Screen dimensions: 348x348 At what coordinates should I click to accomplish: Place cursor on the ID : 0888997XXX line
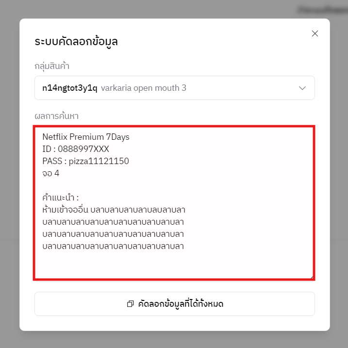(x=76, y=149)
